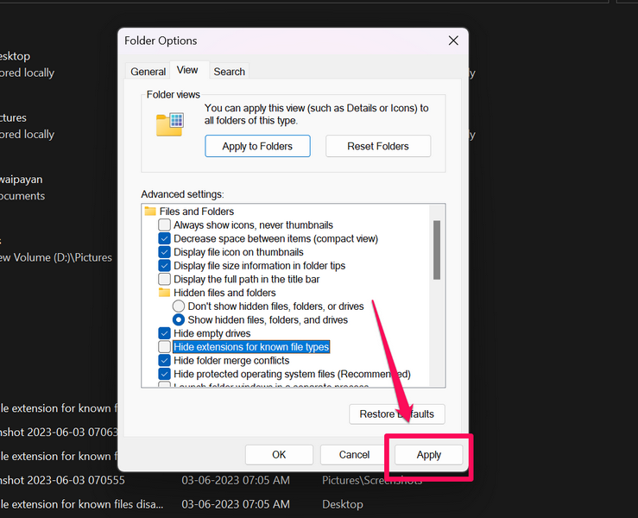Viewport: 638px width, 518px height.
Task: Uncheck Decrease space between items
Action: [165, 238]
